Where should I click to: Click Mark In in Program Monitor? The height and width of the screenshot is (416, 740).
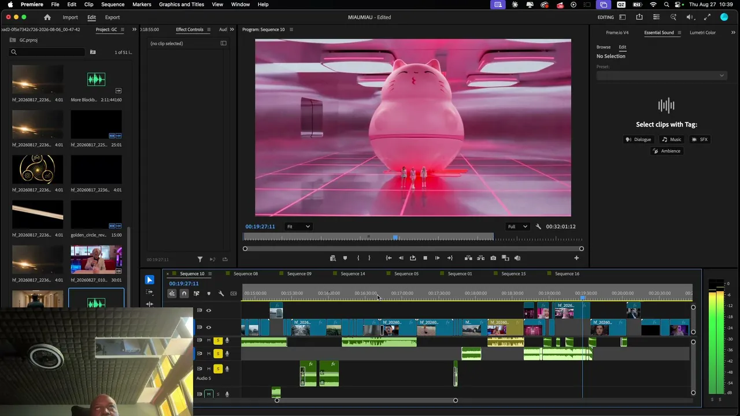point(358,258)
